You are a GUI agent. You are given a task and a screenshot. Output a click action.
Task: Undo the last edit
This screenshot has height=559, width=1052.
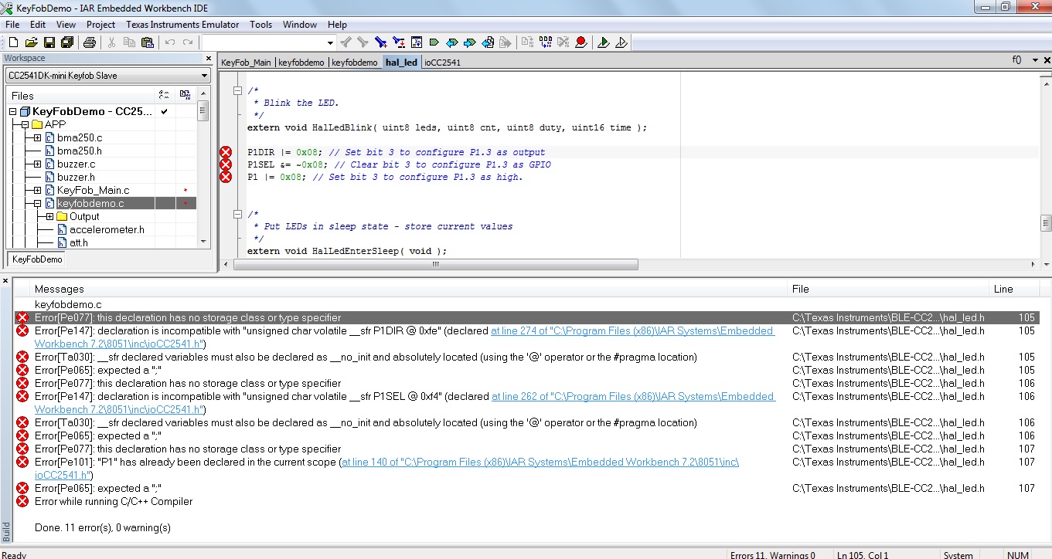[x=169, y=42]
